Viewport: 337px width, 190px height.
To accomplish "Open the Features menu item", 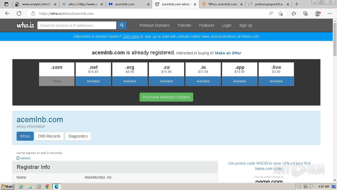I will tap(207, 25).
